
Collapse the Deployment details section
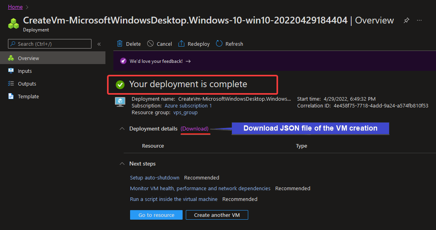pos(122,129)
